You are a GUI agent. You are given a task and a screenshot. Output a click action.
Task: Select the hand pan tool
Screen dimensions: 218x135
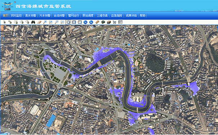68,22
